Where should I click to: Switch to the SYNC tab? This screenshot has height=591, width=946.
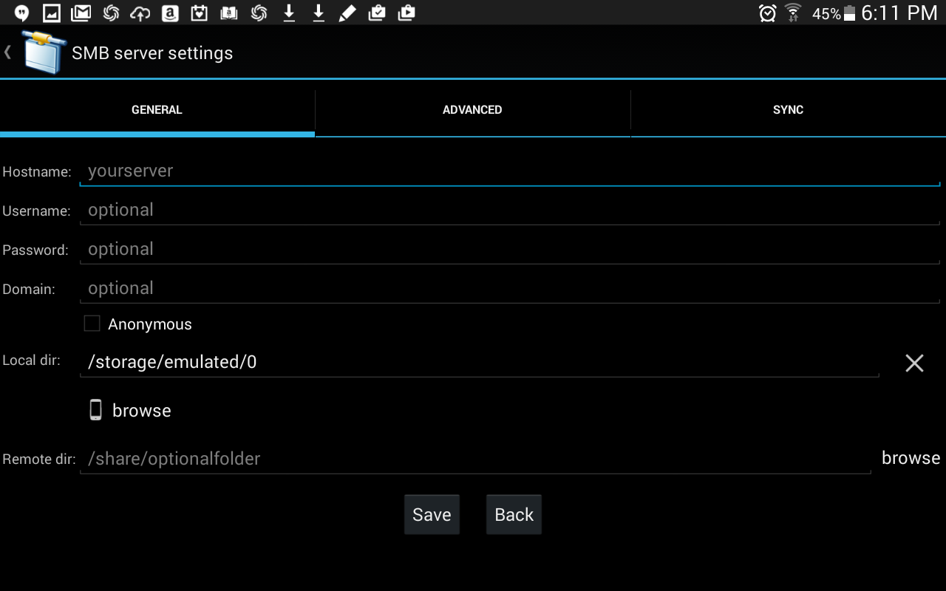pos(788,109)
